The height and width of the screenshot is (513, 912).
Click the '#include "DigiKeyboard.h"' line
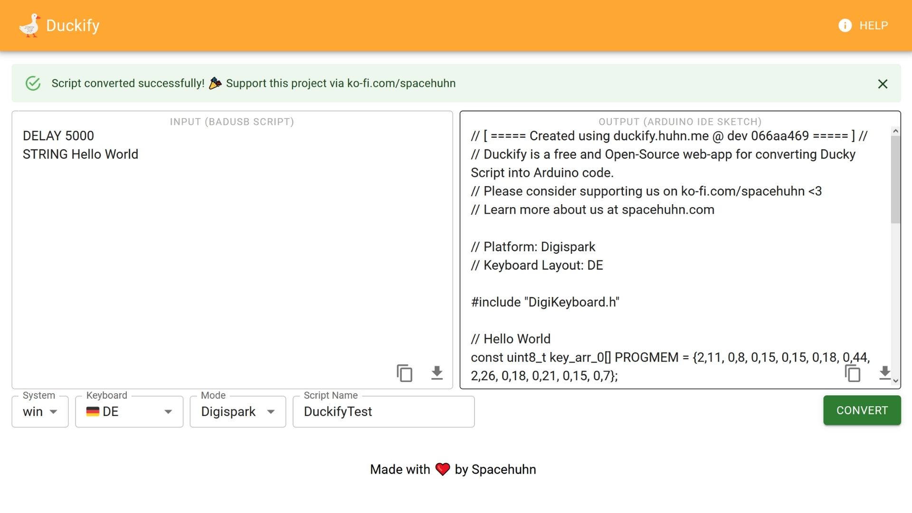545,302
